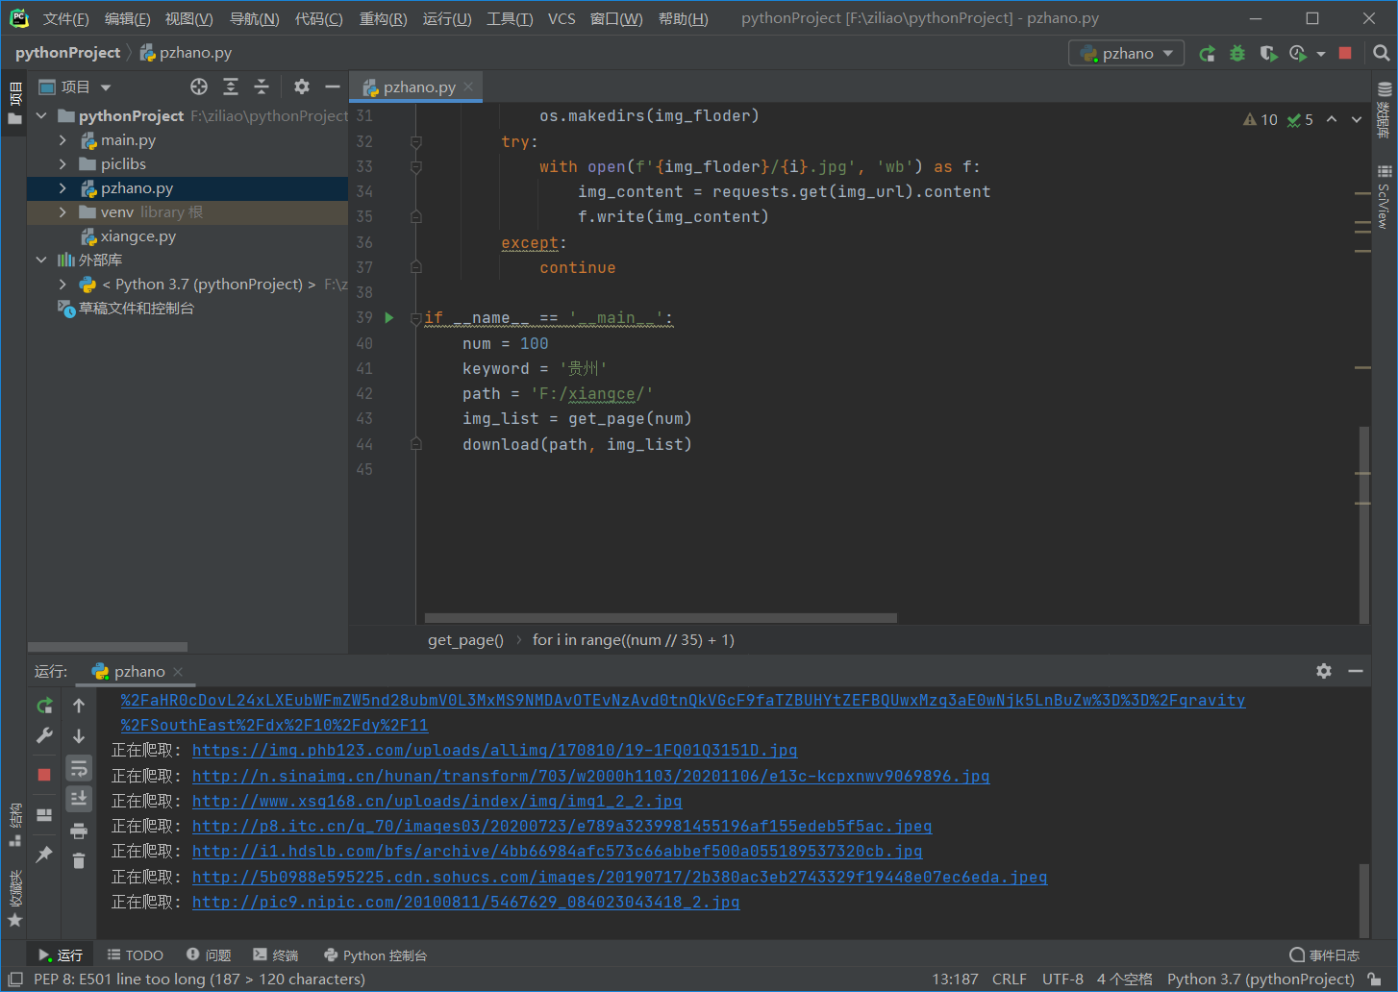Pin the pzhano Run tab
This screenshot has height=992, width=1398.
tap(44, 854)
